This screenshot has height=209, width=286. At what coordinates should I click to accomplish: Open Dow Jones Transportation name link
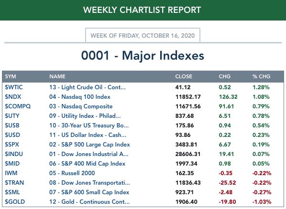point(89,183)
